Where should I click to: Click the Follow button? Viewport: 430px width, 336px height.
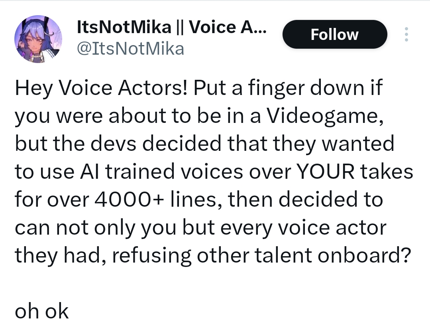(x=334, y=34)
